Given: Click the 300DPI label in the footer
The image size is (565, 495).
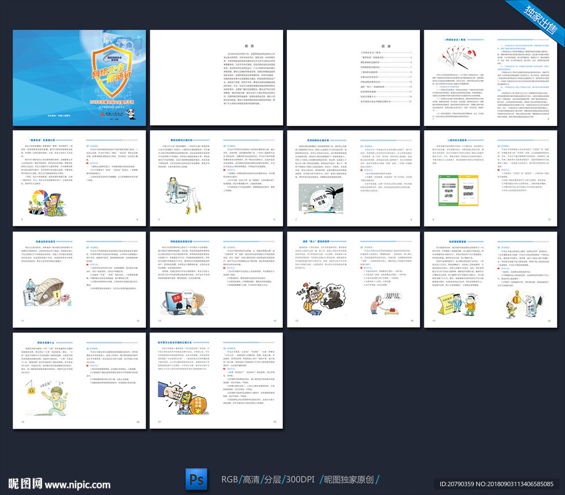Looking at the screenshot, I should (x=300, y=480).
